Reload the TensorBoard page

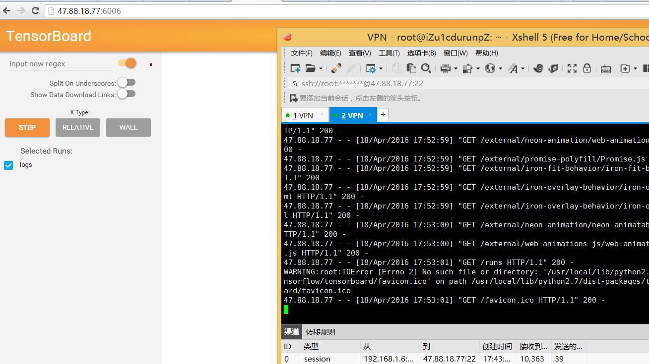click(35, 10)
